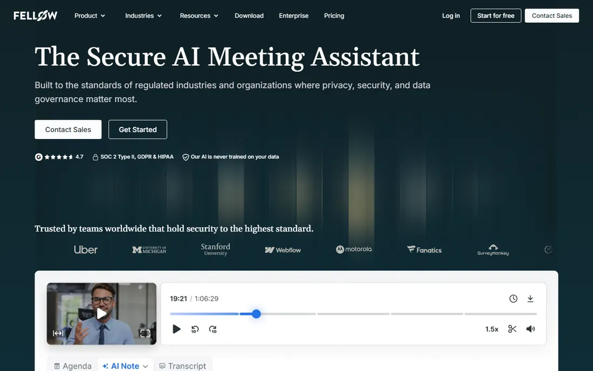Click the G2 rating badge icon
Screen dimensions: 593x371
(x=39, y=157)
